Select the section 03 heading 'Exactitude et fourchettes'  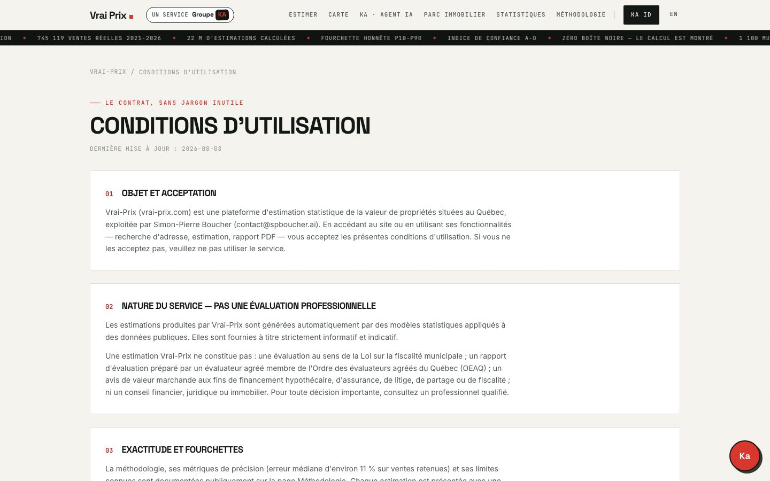pyautogui.click(x=182, y=450)
